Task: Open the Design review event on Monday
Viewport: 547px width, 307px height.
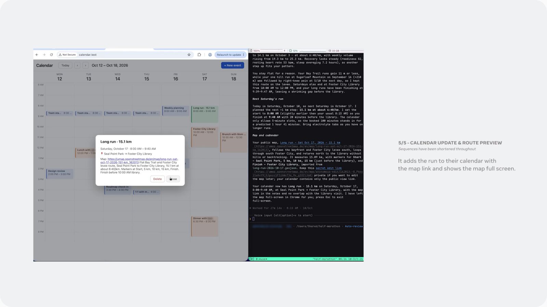Action: (x=59, y=174)
